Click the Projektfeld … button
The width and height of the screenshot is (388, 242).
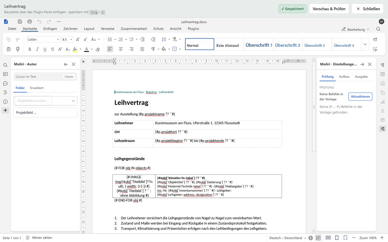pyautogui.click(x=45, y=112)
